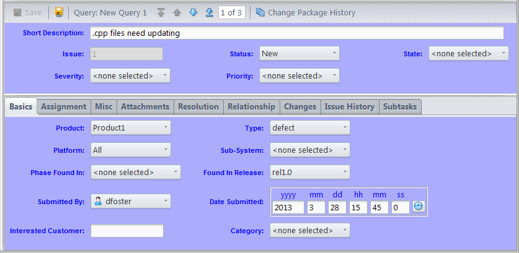This screenshot has width=519, height=253.
Task: Click the dfoster user icon
Action: (x=98, y=201)
